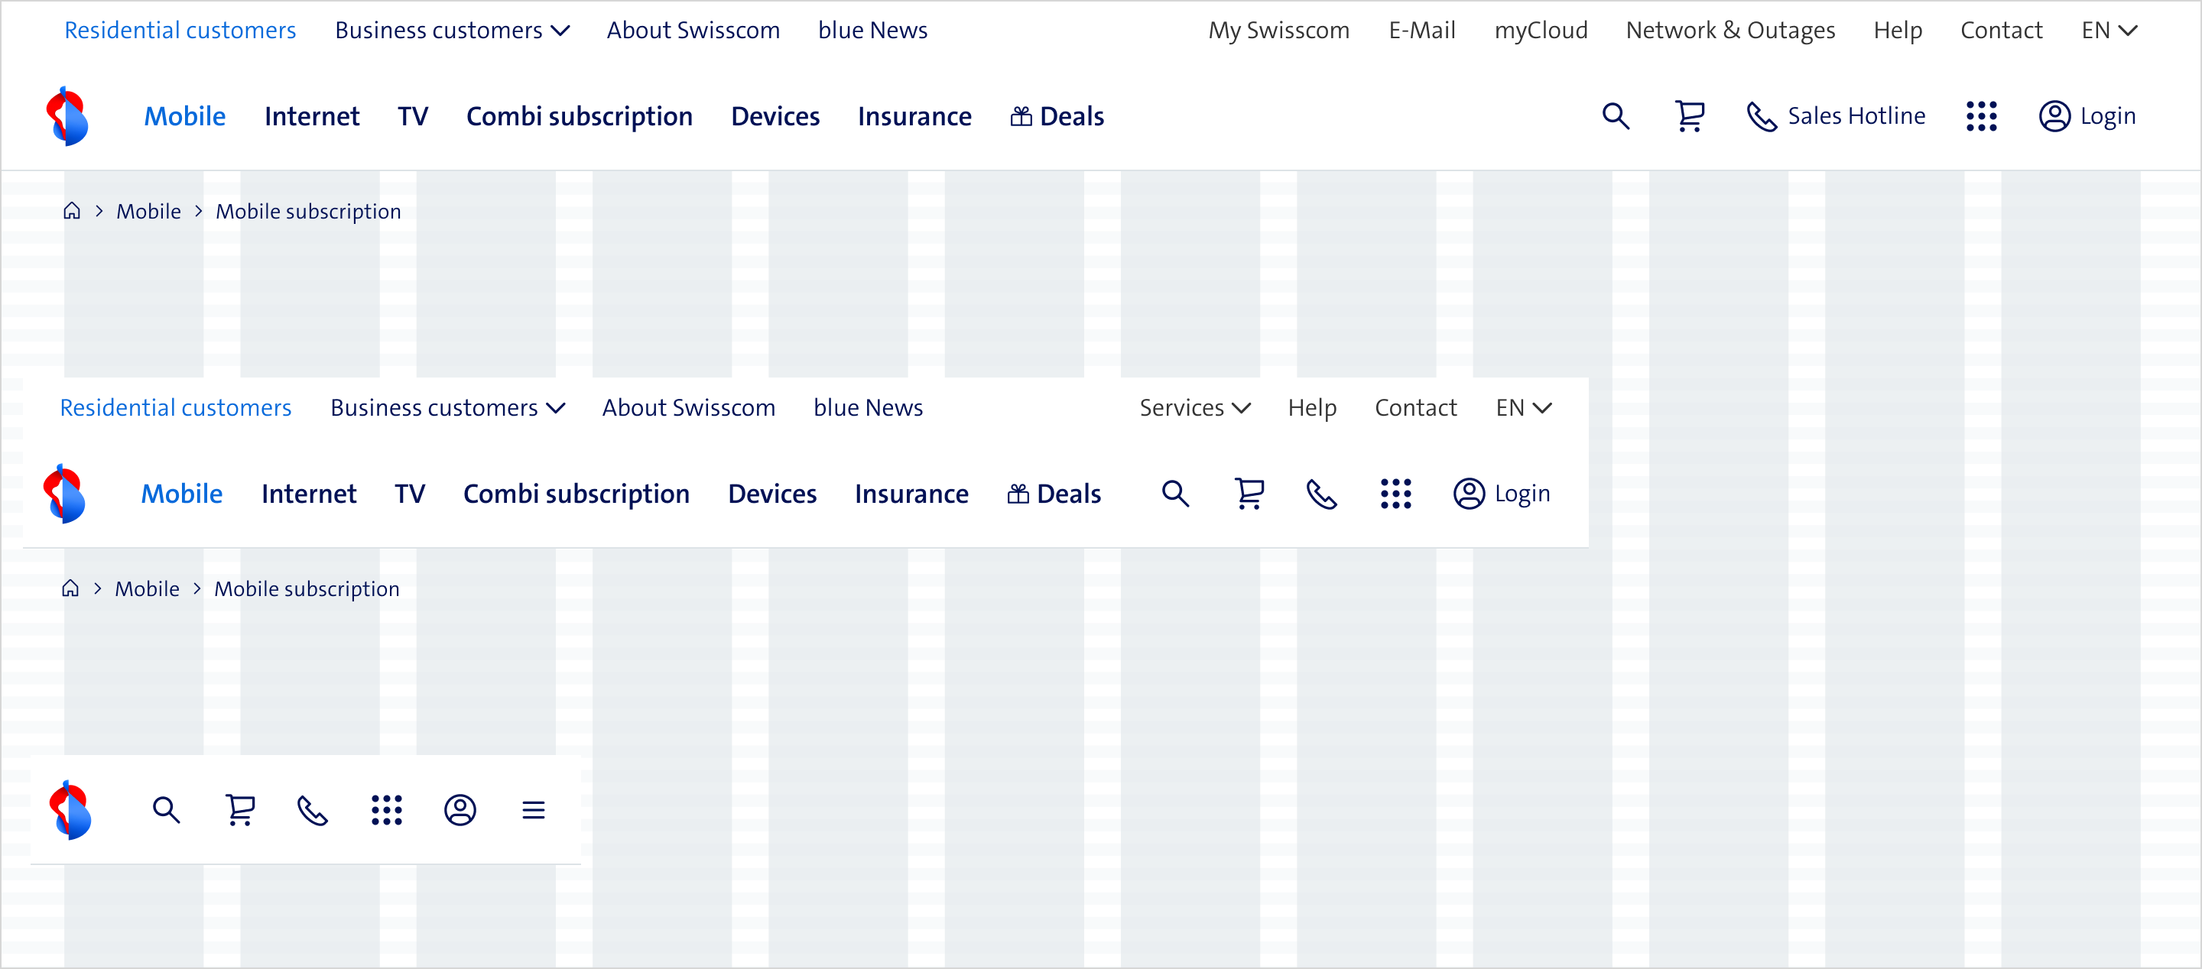Open search in the middle header
The height and width of the screenshot is (969, 2202).
1175,494
